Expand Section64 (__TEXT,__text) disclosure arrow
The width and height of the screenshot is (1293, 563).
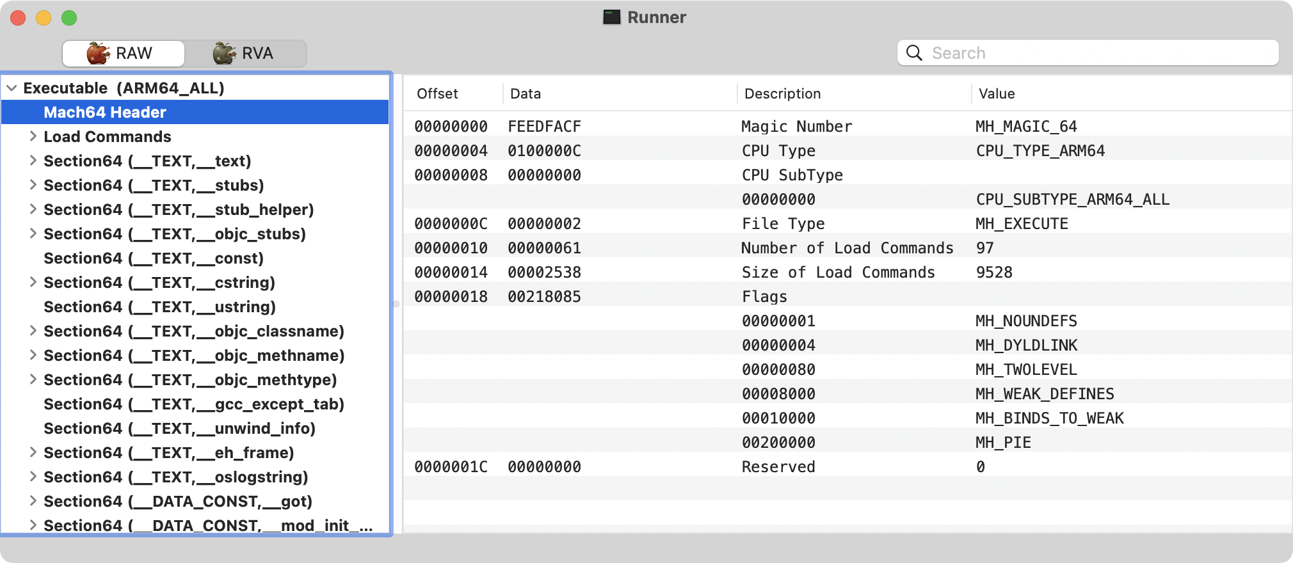pos(33,161)
